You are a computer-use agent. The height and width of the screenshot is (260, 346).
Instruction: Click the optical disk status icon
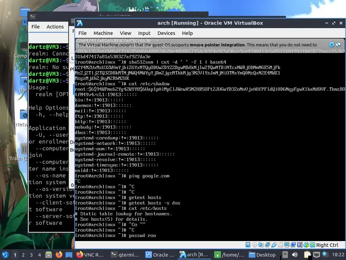pos(254,245)
